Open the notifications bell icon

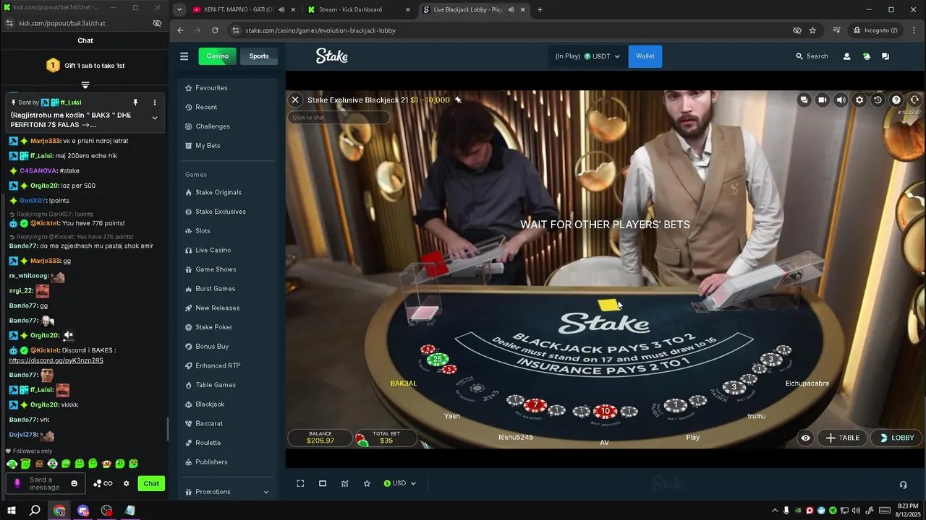867,56
